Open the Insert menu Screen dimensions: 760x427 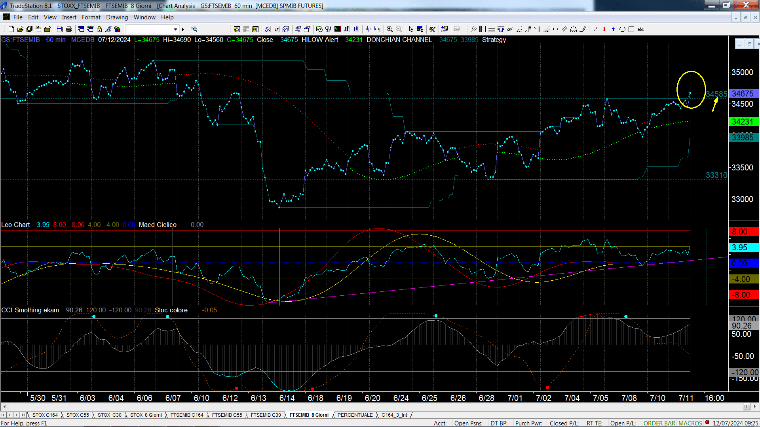[69, 17]
